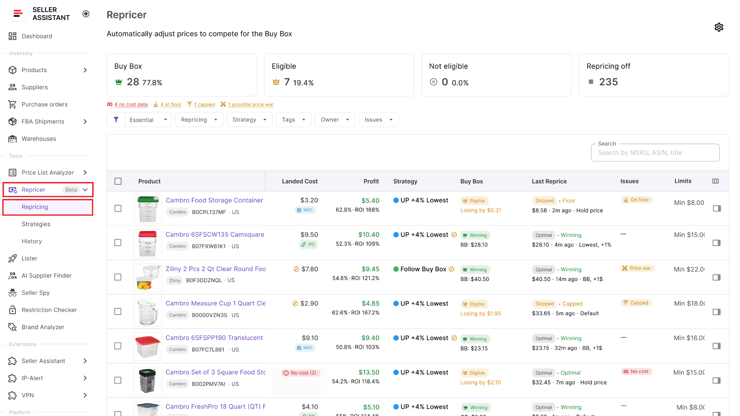Click the Seller Assistant logo icon
The width and height of the screenshot is (740, 416).
tap(18, 14)
